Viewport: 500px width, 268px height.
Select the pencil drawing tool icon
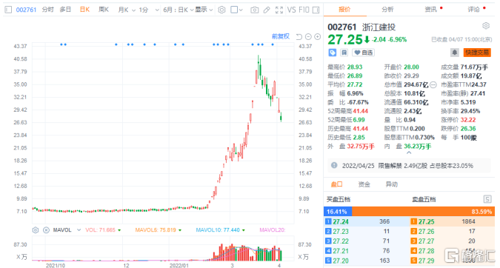click(267, 10)
